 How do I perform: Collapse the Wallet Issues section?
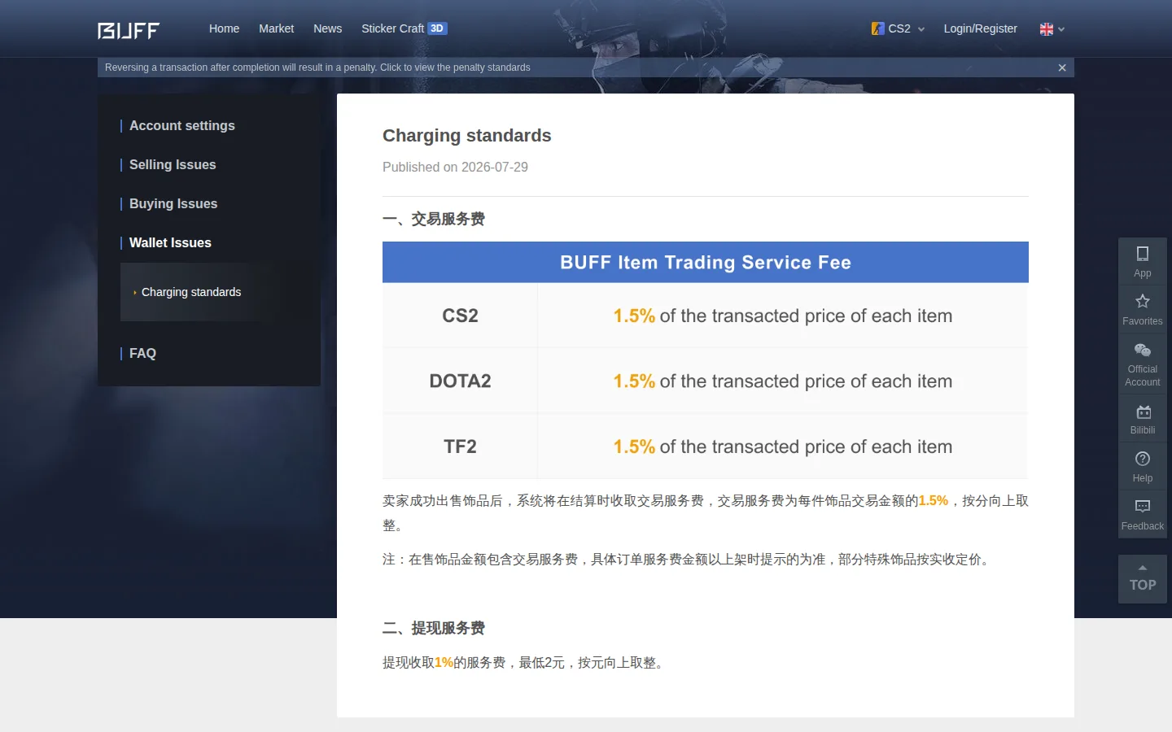tap(170, 242)
